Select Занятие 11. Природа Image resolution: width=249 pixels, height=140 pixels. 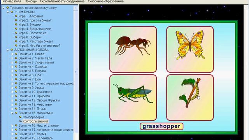(x=34, y=96)
